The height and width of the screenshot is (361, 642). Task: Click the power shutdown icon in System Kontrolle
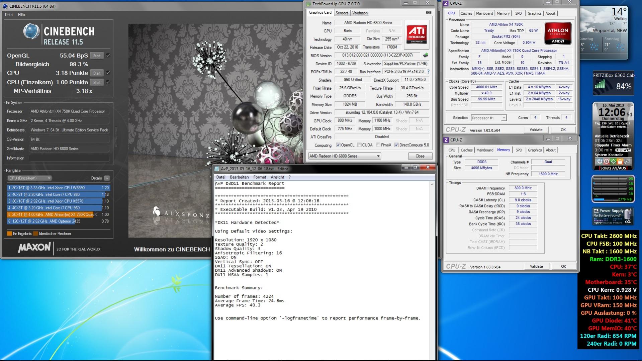[600, 161]
